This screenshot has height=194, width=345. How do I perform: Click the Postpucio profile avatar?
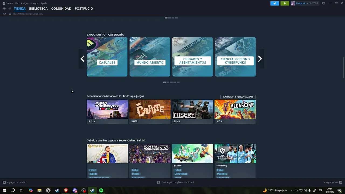pyautogui.click(x=293, y=3)
